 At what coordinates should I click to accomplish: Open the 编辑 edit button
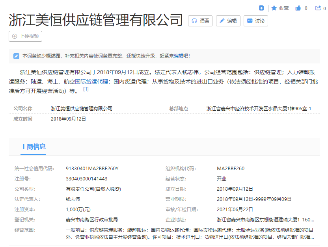(x=228, y=21)
